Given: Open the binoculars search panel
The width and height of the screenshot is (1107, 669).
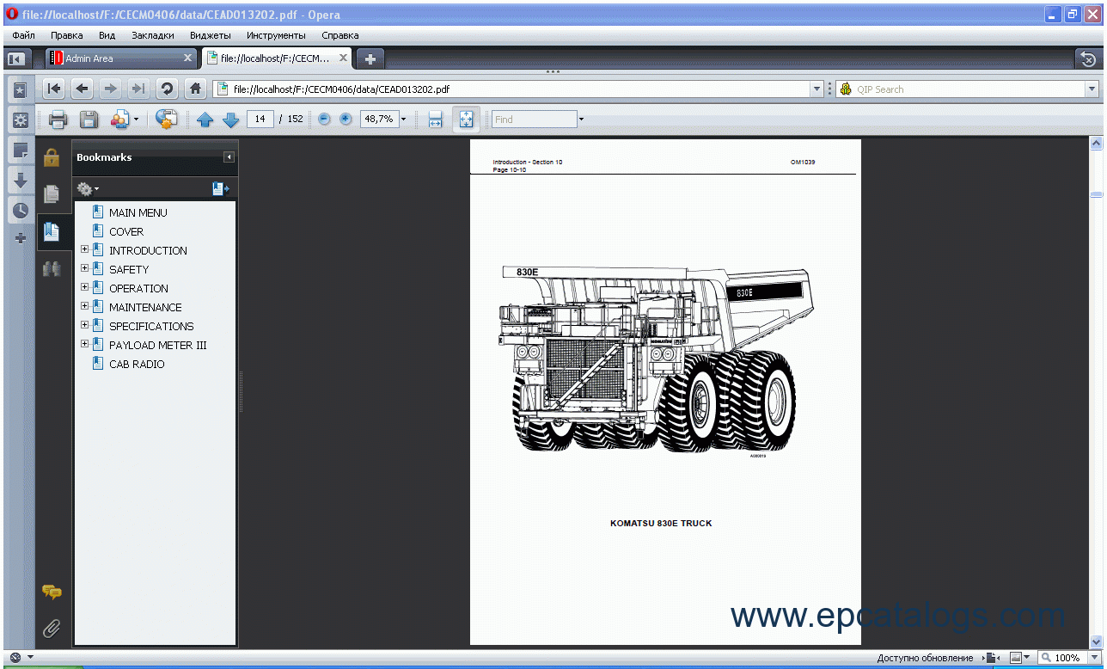Looking at the screenshot, I should click(52, 268).
